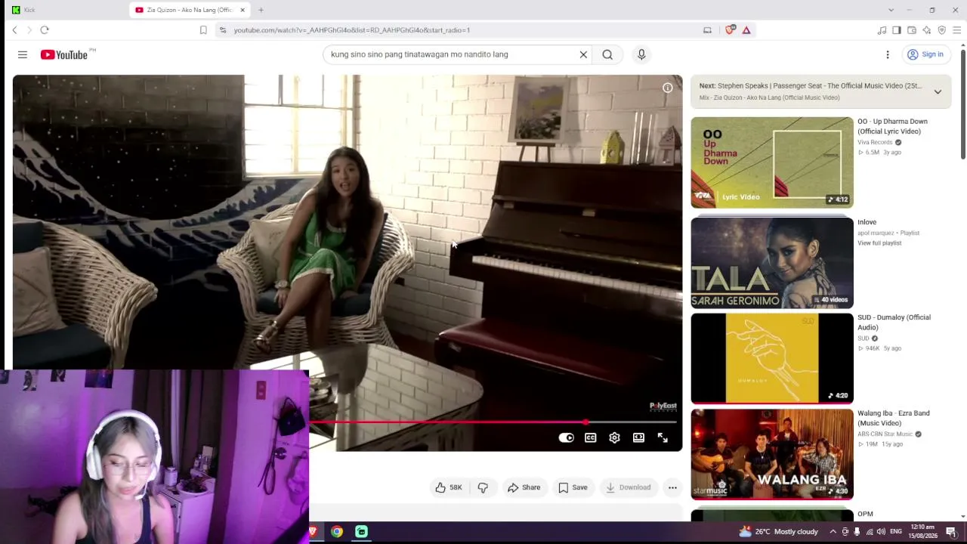Visit ABS-CBN Star Music channel

coord(885,434)
